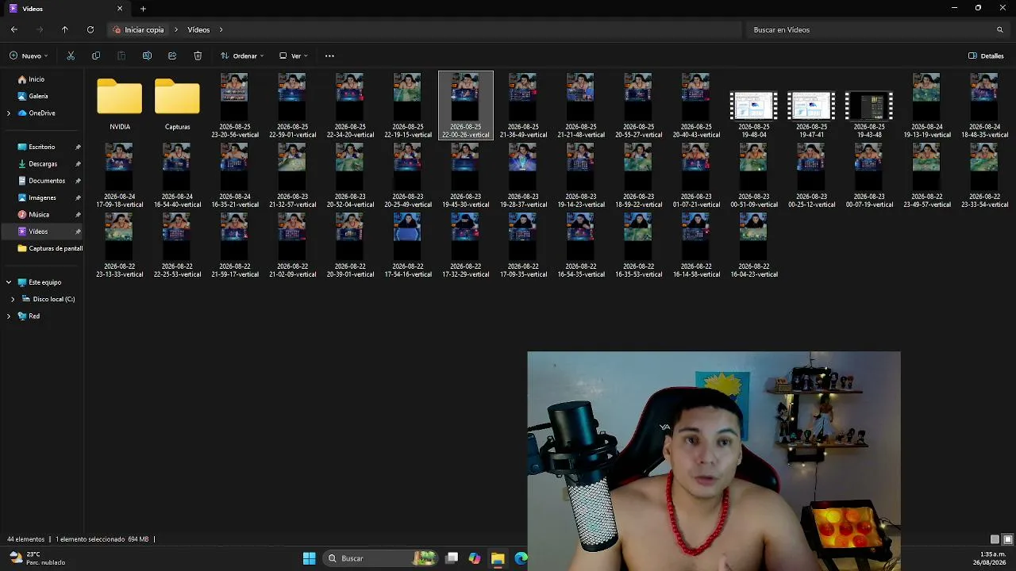
Task: Select video 2026-08-25 22-00-26-vertical
Action: (x=466, y=105)
